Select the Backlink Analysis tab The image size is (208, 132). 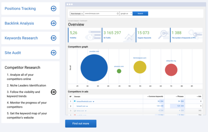(x=31, y=23)
